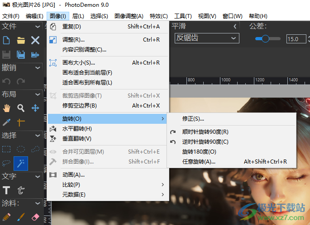Select the zoom magnifier tool

point(21,108)
